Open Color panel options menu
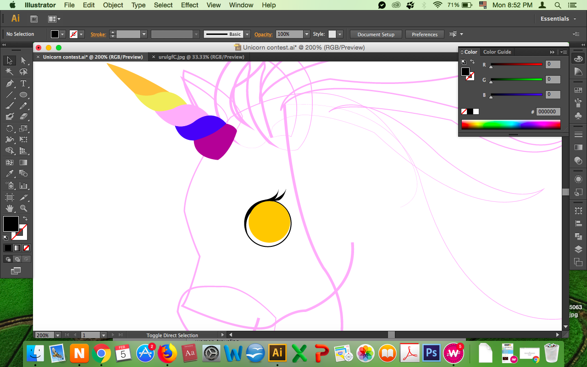587x367 pixels. coord(564,52)
